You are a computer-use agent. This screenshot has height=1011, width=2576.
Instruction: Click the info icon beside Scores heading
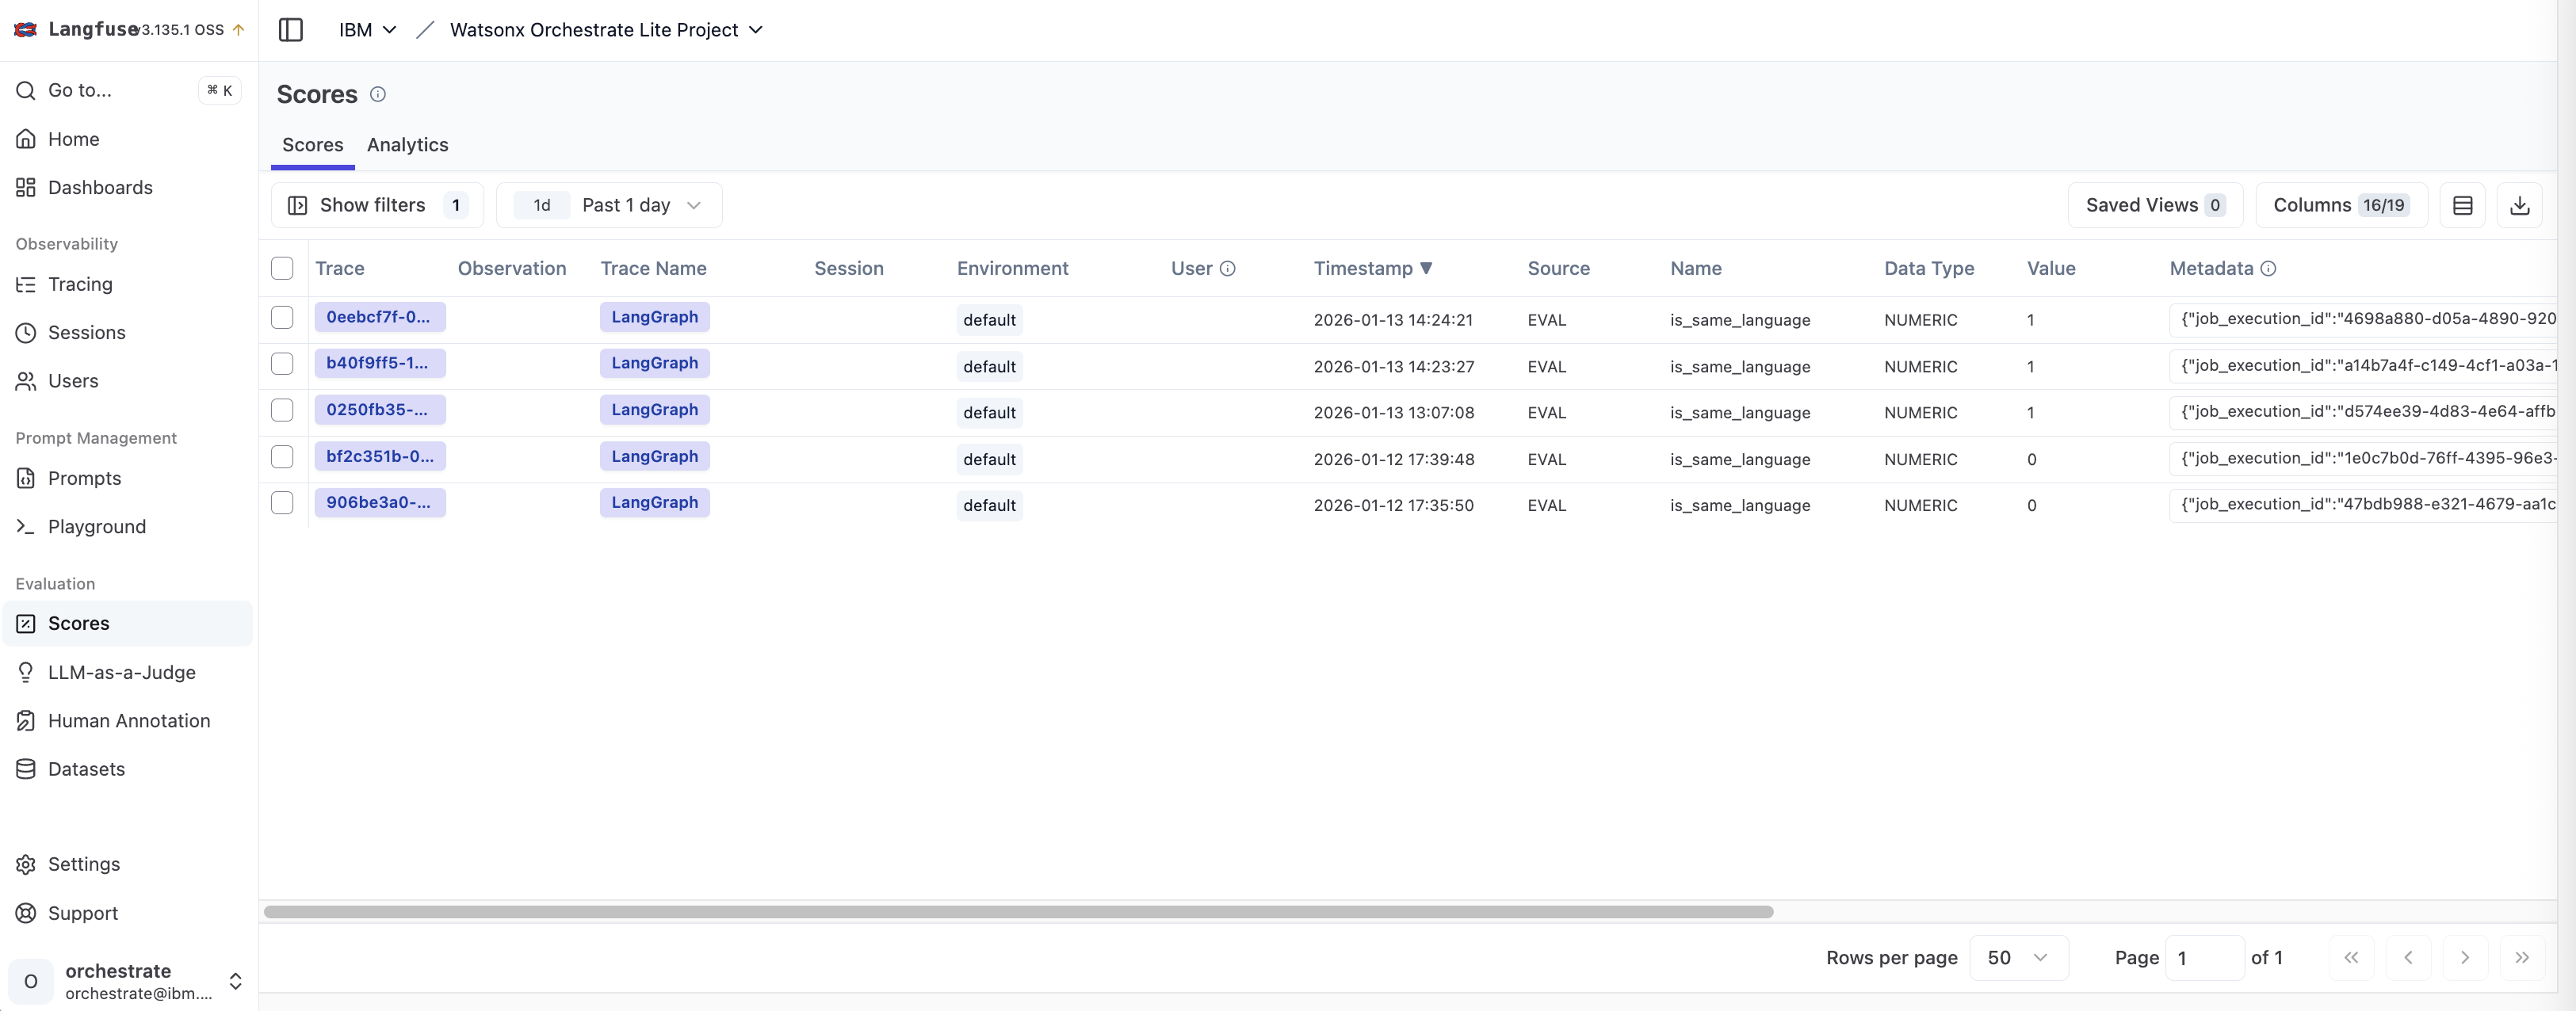point(378,94)
